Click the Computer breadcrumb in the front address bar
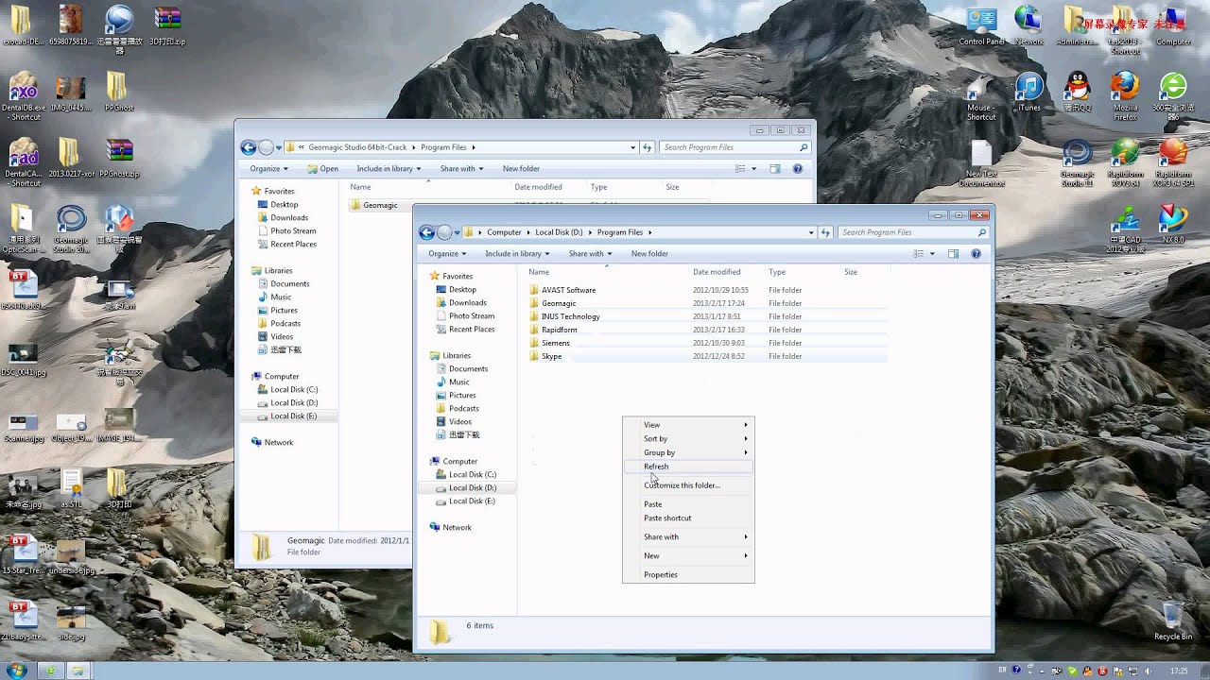The height and width of the screenshot is (680, 1210). 504,232
